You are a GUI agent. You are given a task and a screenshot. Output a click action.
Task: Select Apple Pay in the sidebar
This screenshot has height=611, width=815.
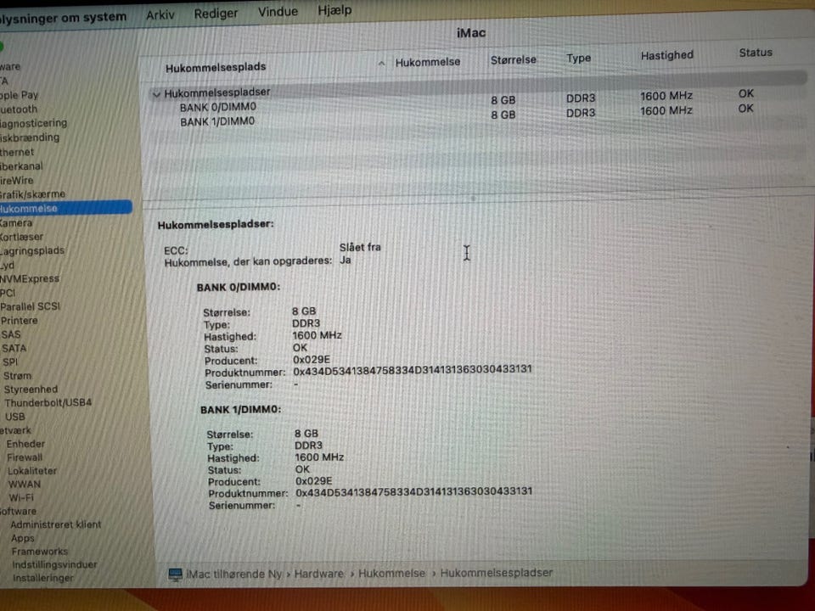(x=20, y=95)
